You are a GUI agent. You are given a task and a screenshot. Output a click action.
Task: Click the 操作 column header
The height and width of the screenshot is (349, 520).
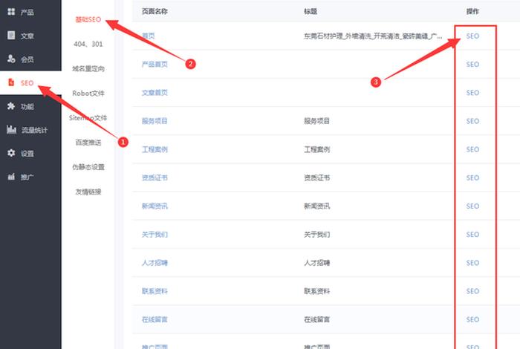[472, 11]
